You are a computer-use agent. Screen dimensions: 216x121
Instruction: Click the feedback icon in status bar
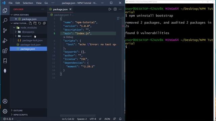click(114, 119)
